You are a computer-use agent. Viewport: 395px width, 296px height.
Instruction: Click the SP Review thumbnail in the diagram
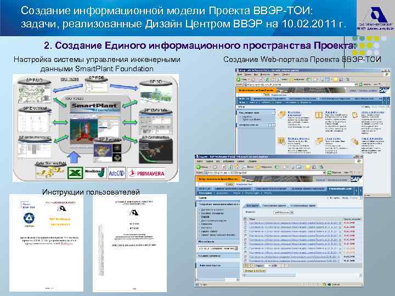pyautogui.click(x=108, y=150)
